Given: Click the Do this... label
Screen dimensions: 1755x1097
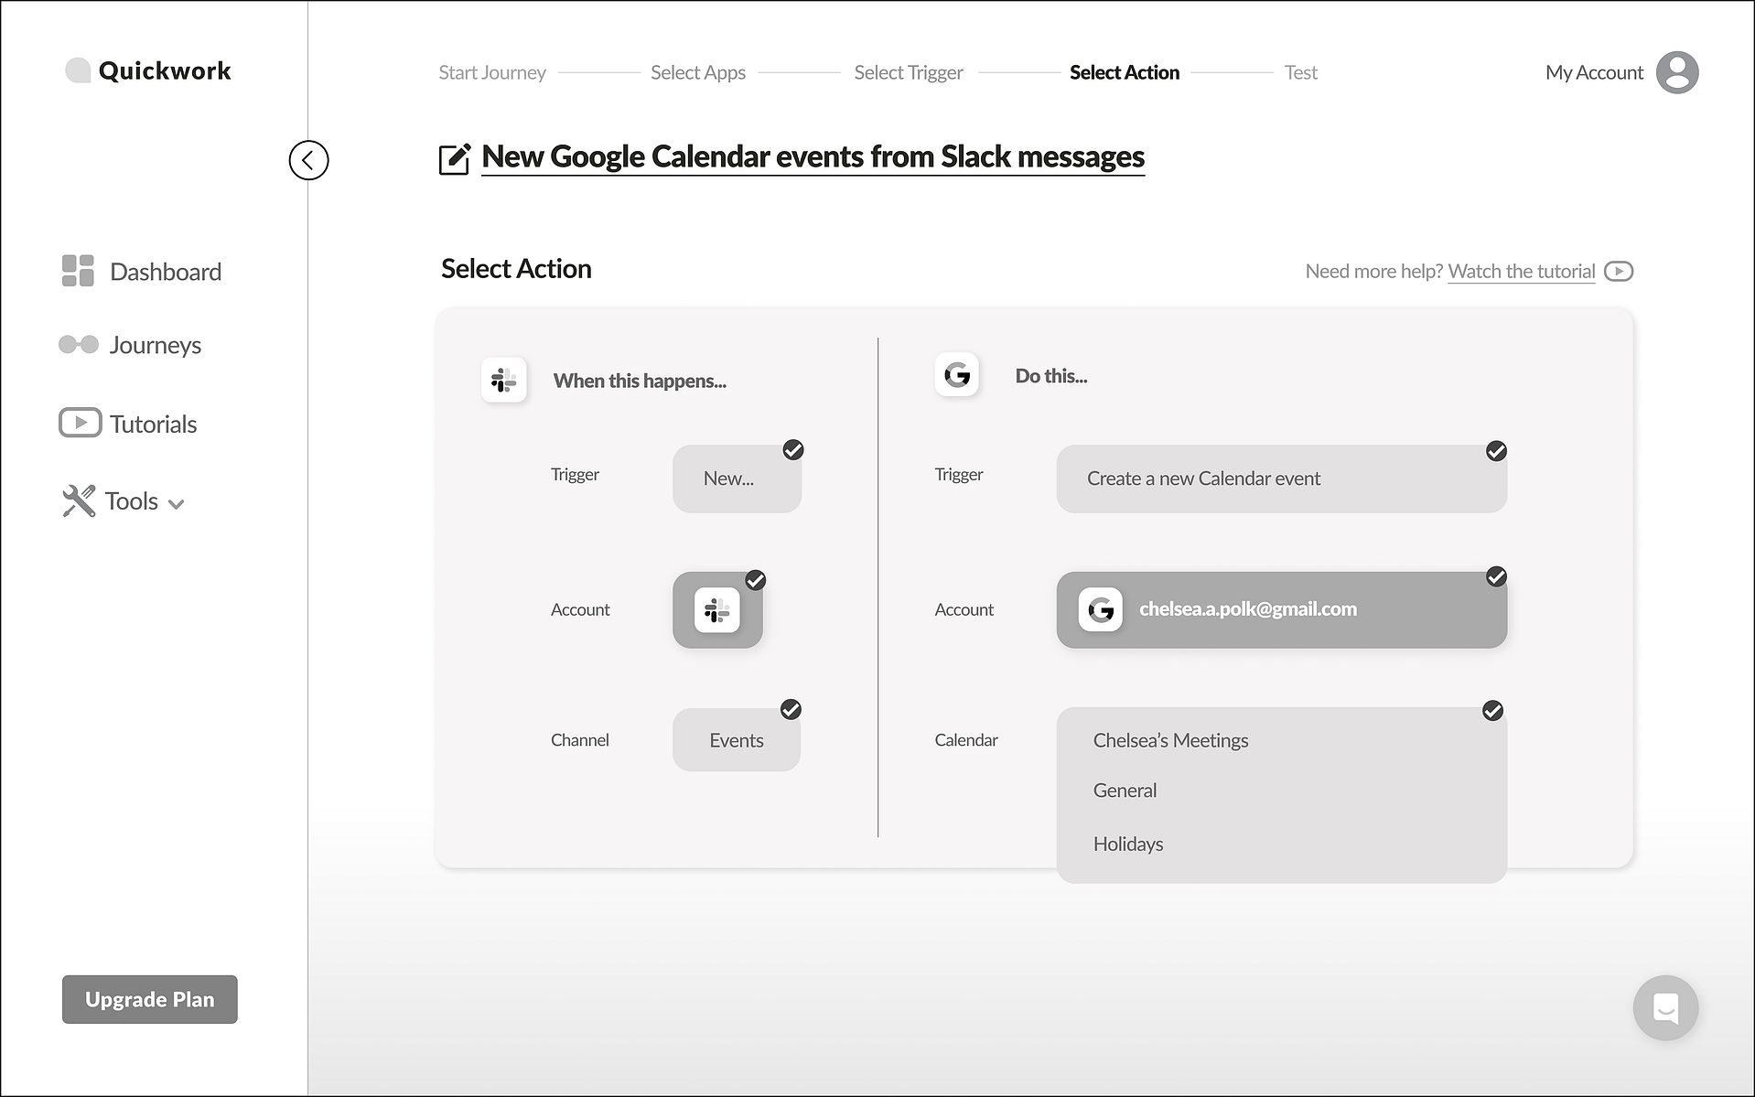Looking at the screenshot, I should coord(1051,376).
